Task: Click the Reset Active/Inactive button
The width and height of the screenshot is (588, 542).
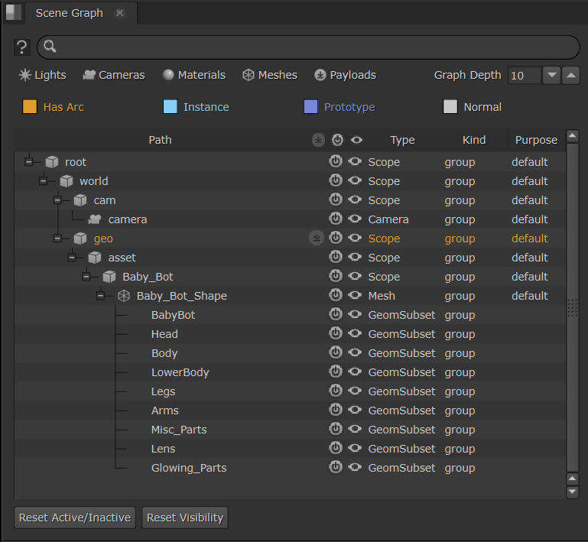Action: 75,518
